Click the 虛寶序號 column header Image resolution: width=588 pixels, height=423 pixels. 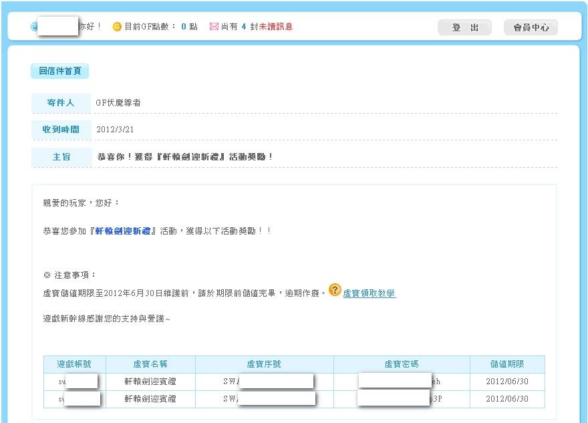coord(264,364)
